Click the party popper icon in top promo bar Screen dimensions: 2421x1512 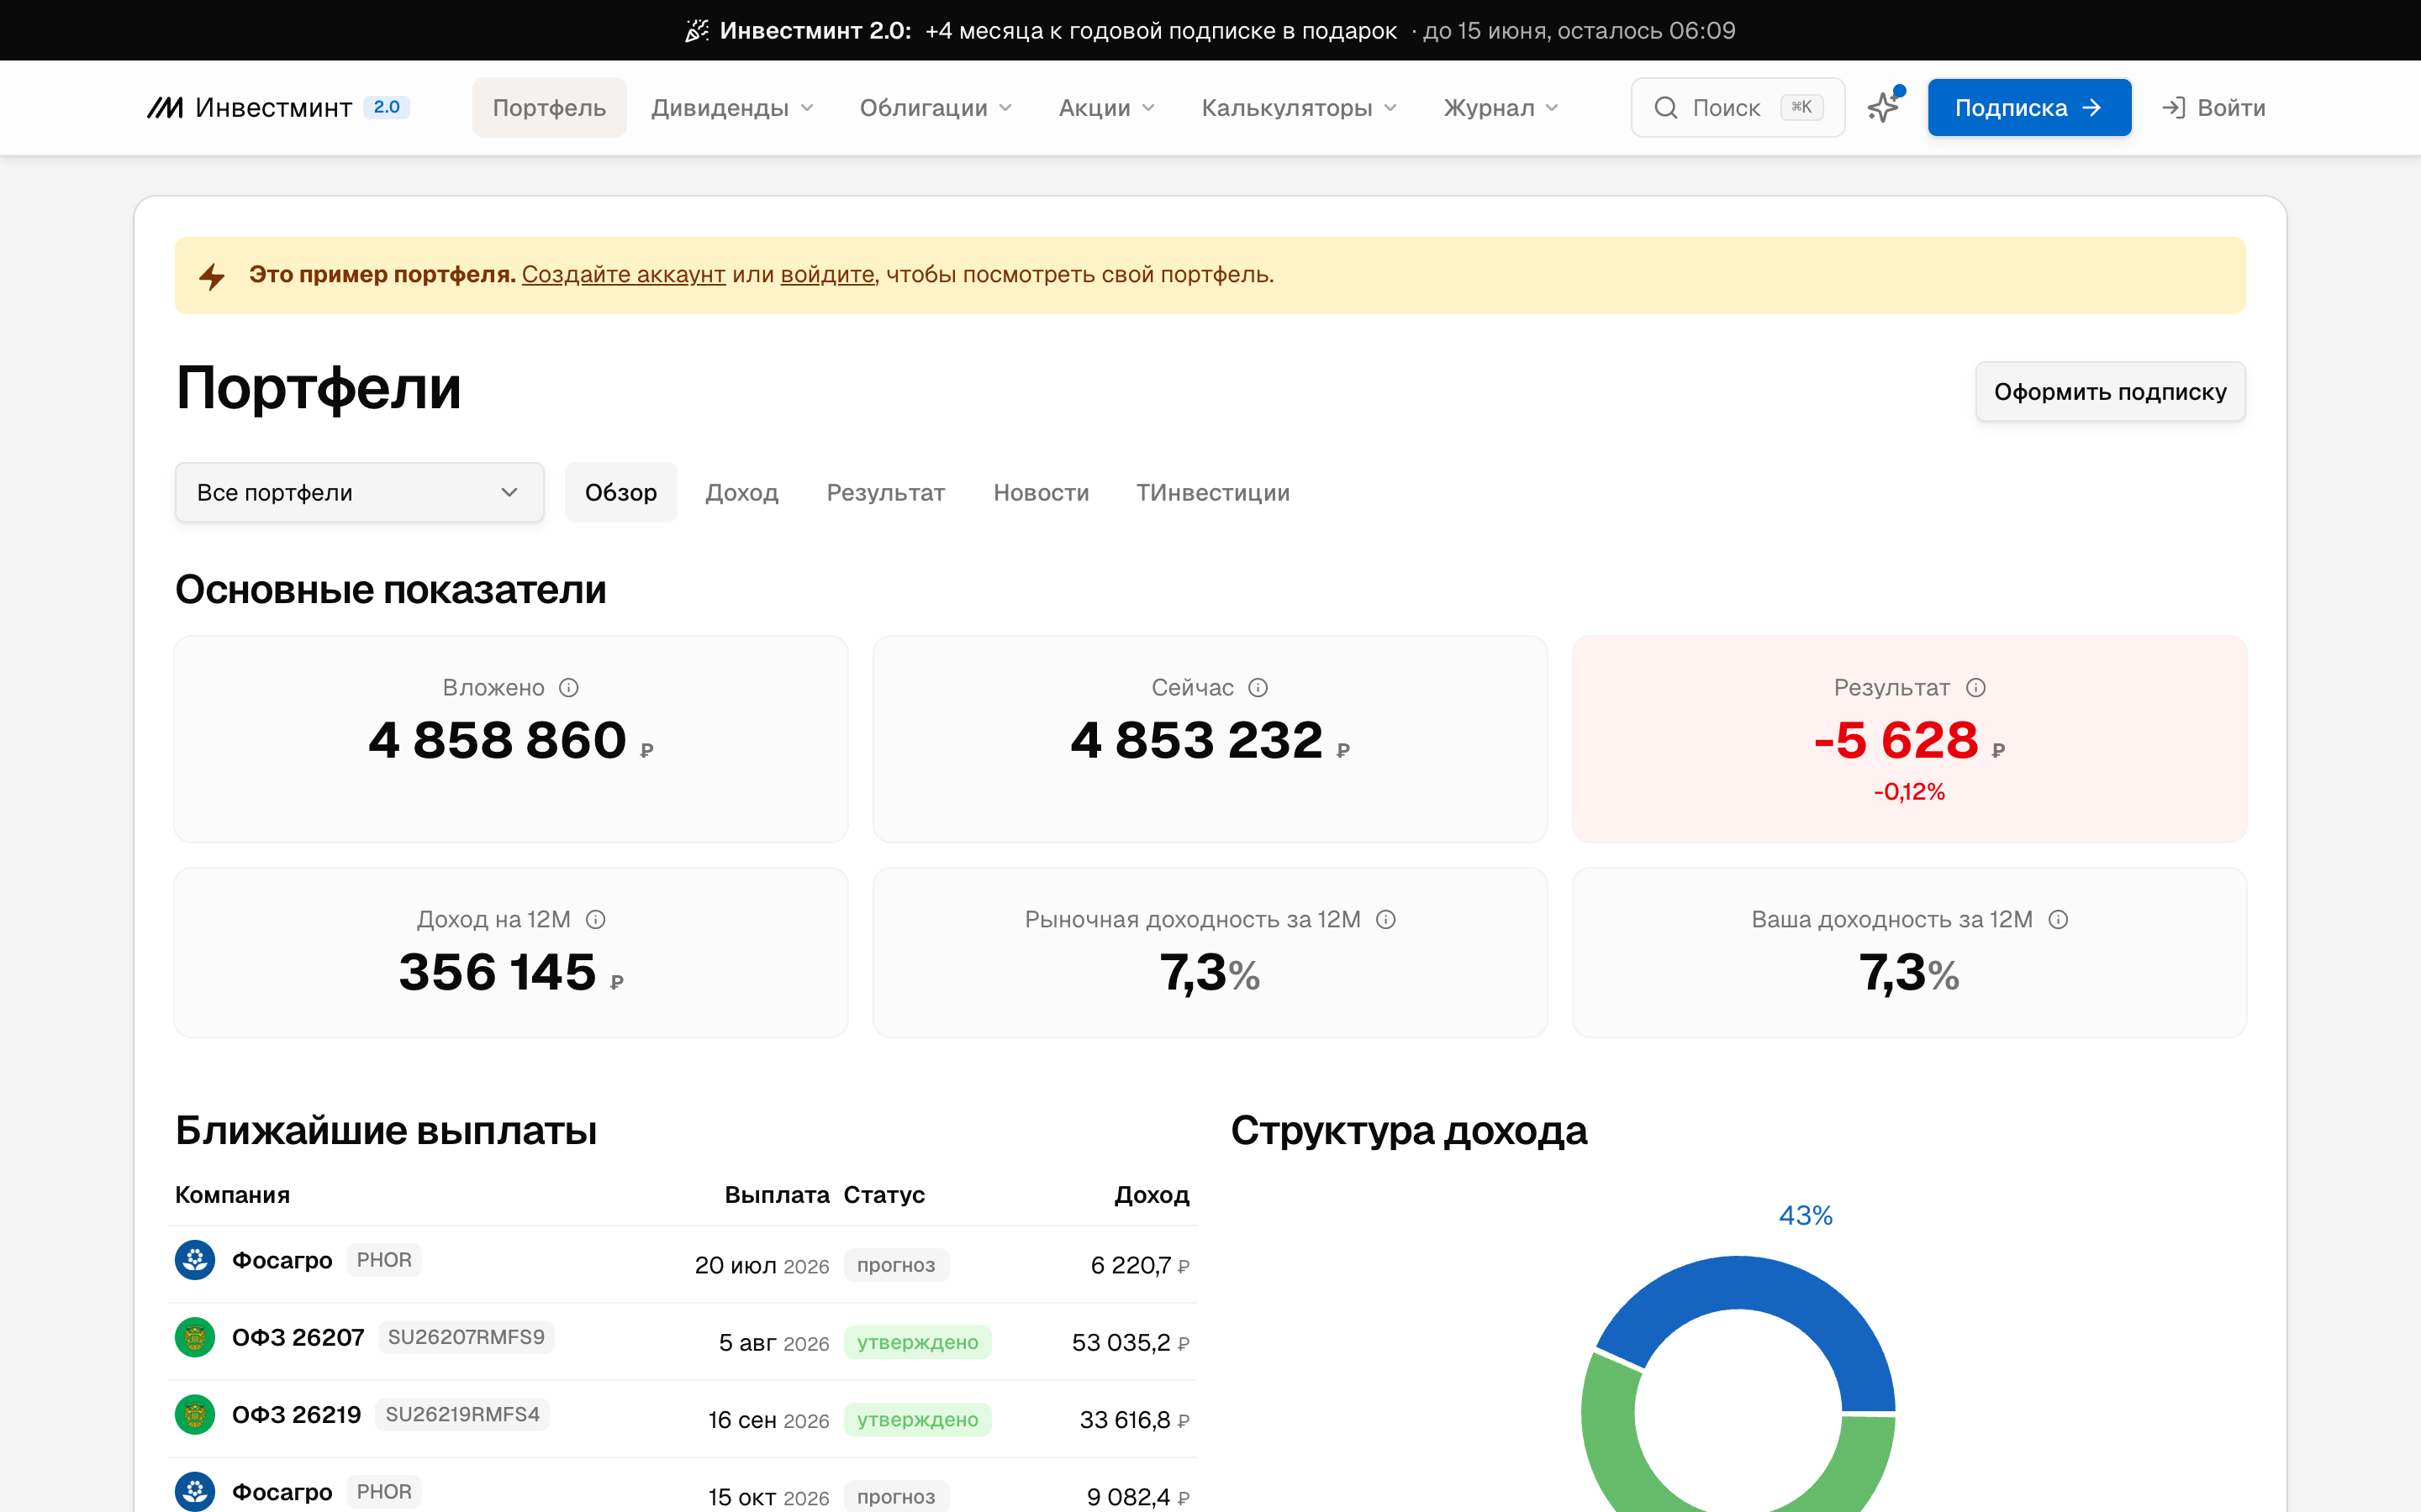(x=697, y=31)
